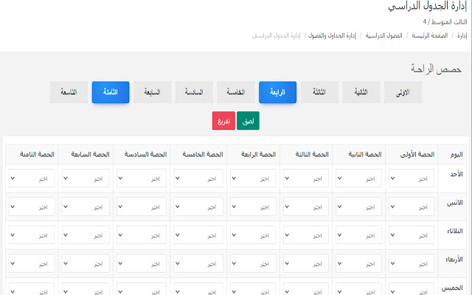Open الاثنين dropdown for الحصة الخامسة
Image resolution: width=472 pixels, height=295 pixels.
coord(198,206)
